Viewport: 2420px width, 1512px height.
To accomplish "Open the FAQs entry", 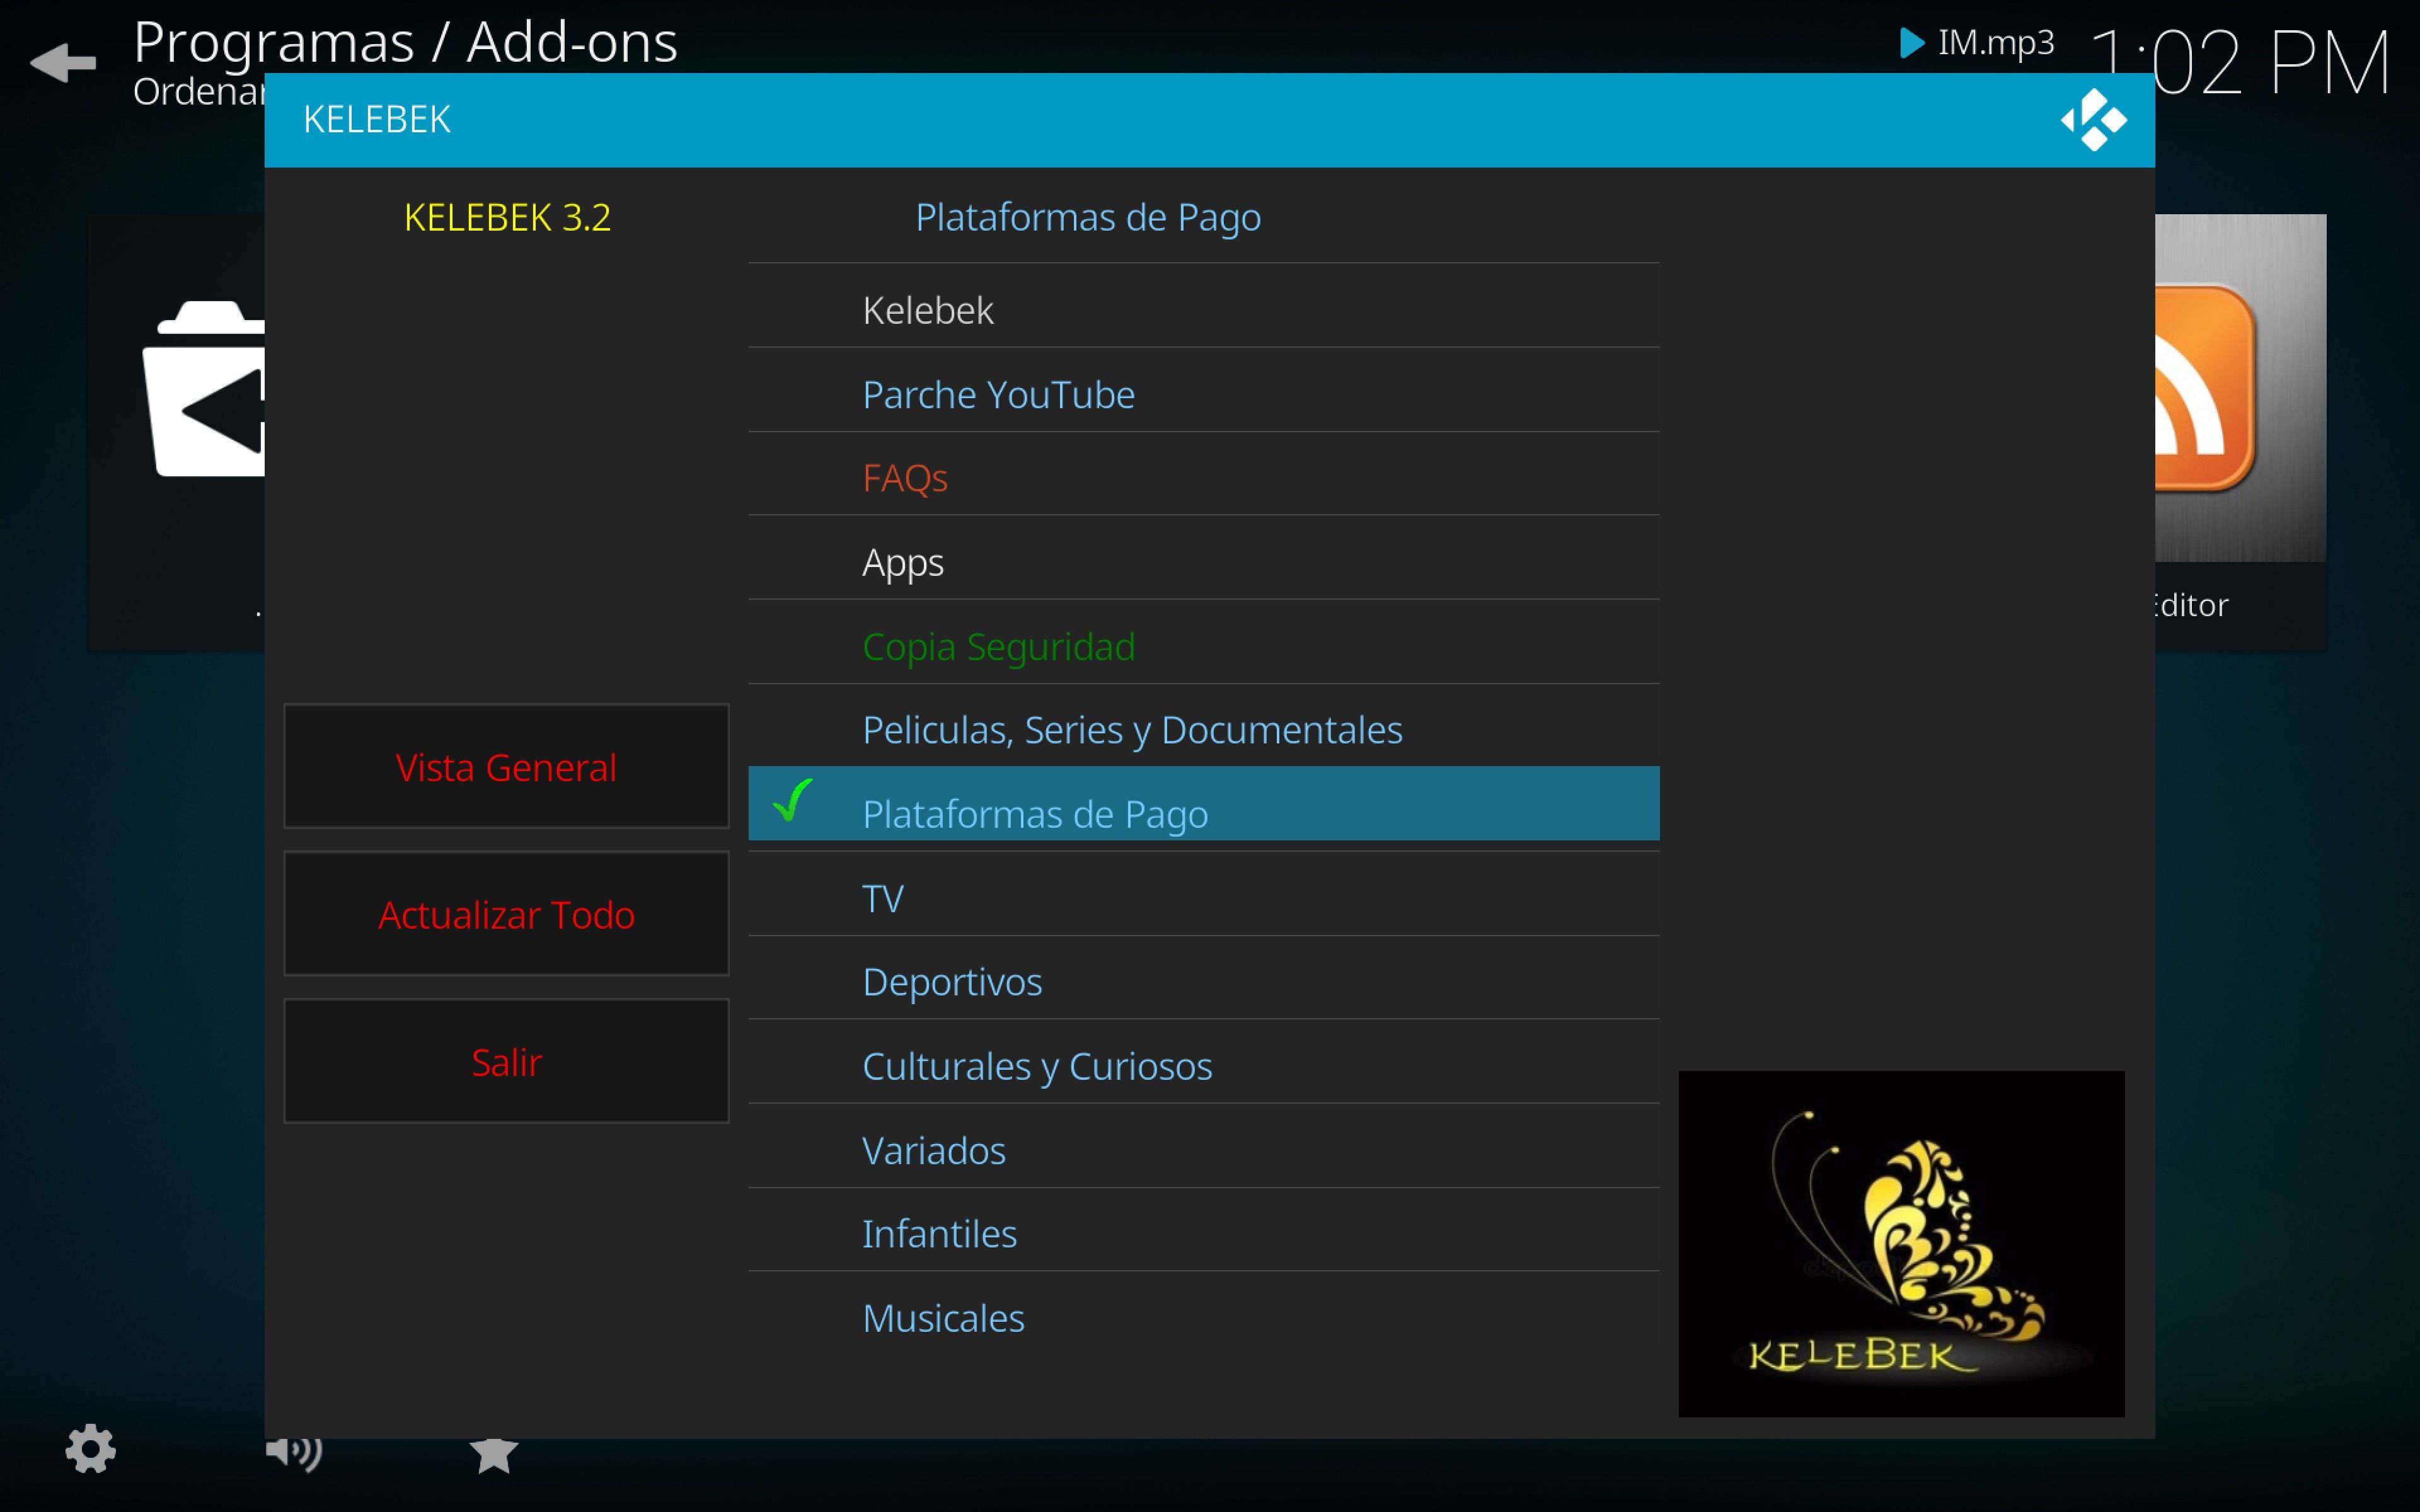I will (x=1203, y=478).
